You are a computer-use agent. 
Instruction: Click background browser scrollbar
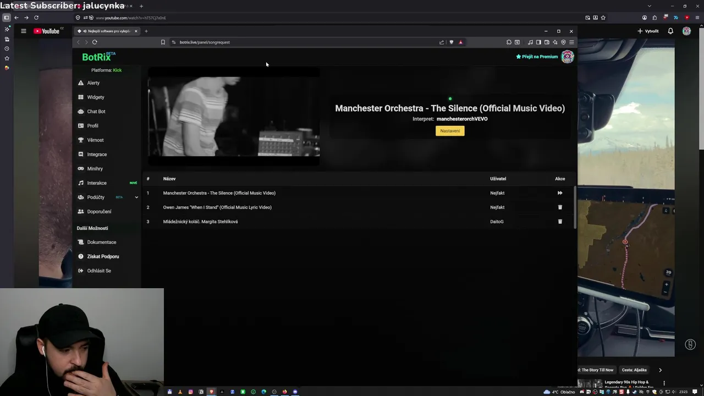click(701, 88)
